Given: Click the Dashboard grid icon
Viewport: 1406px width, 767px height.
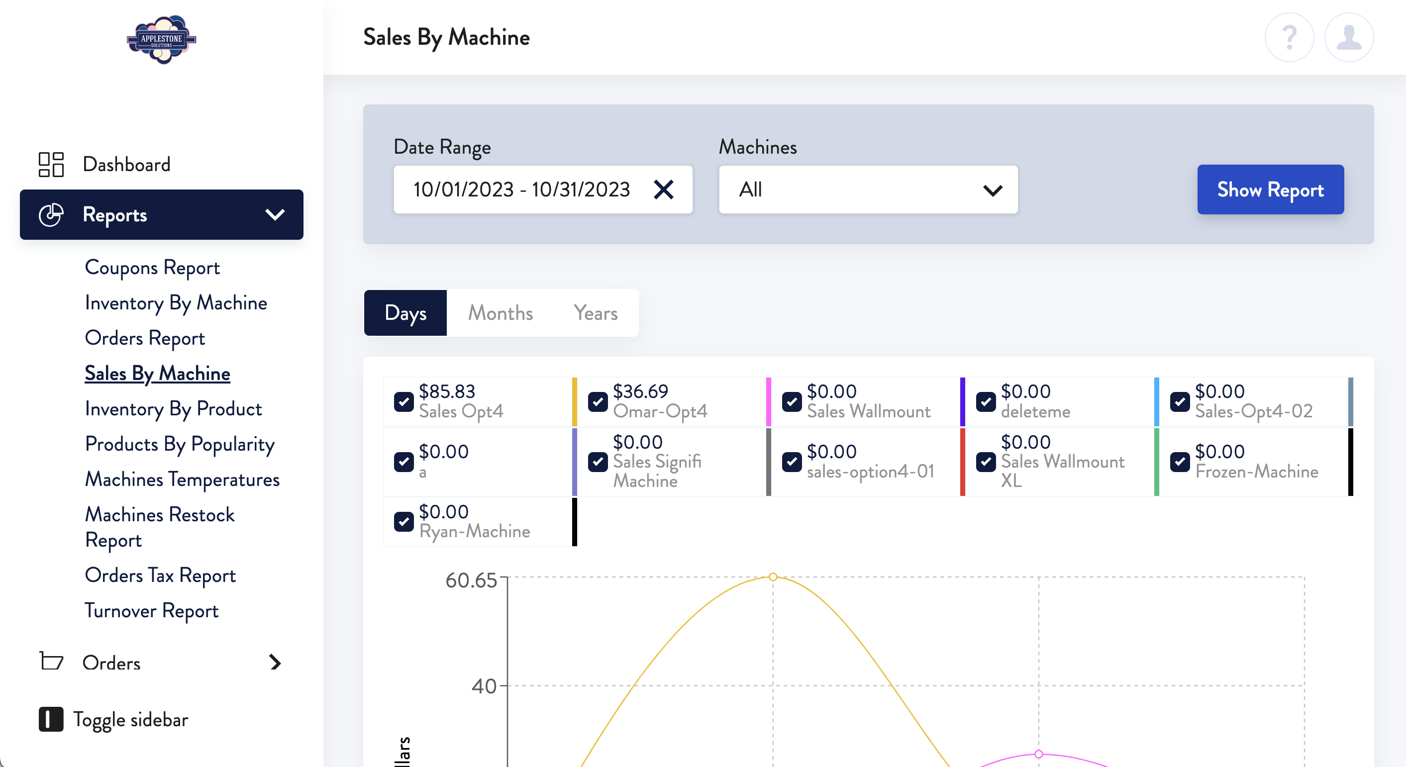Looking at the screenshot, I should coord(51,164).
